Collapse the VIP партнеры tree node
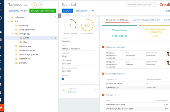This screenshot has width=170, height=112. 12,34
